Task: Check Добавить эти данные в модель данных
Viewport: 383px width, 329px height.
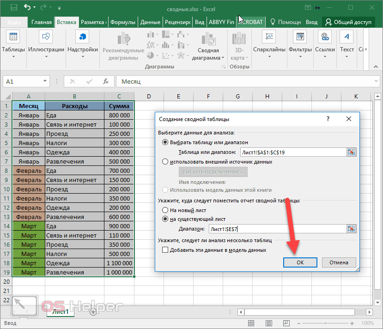Action: click(x=164, y=250)
